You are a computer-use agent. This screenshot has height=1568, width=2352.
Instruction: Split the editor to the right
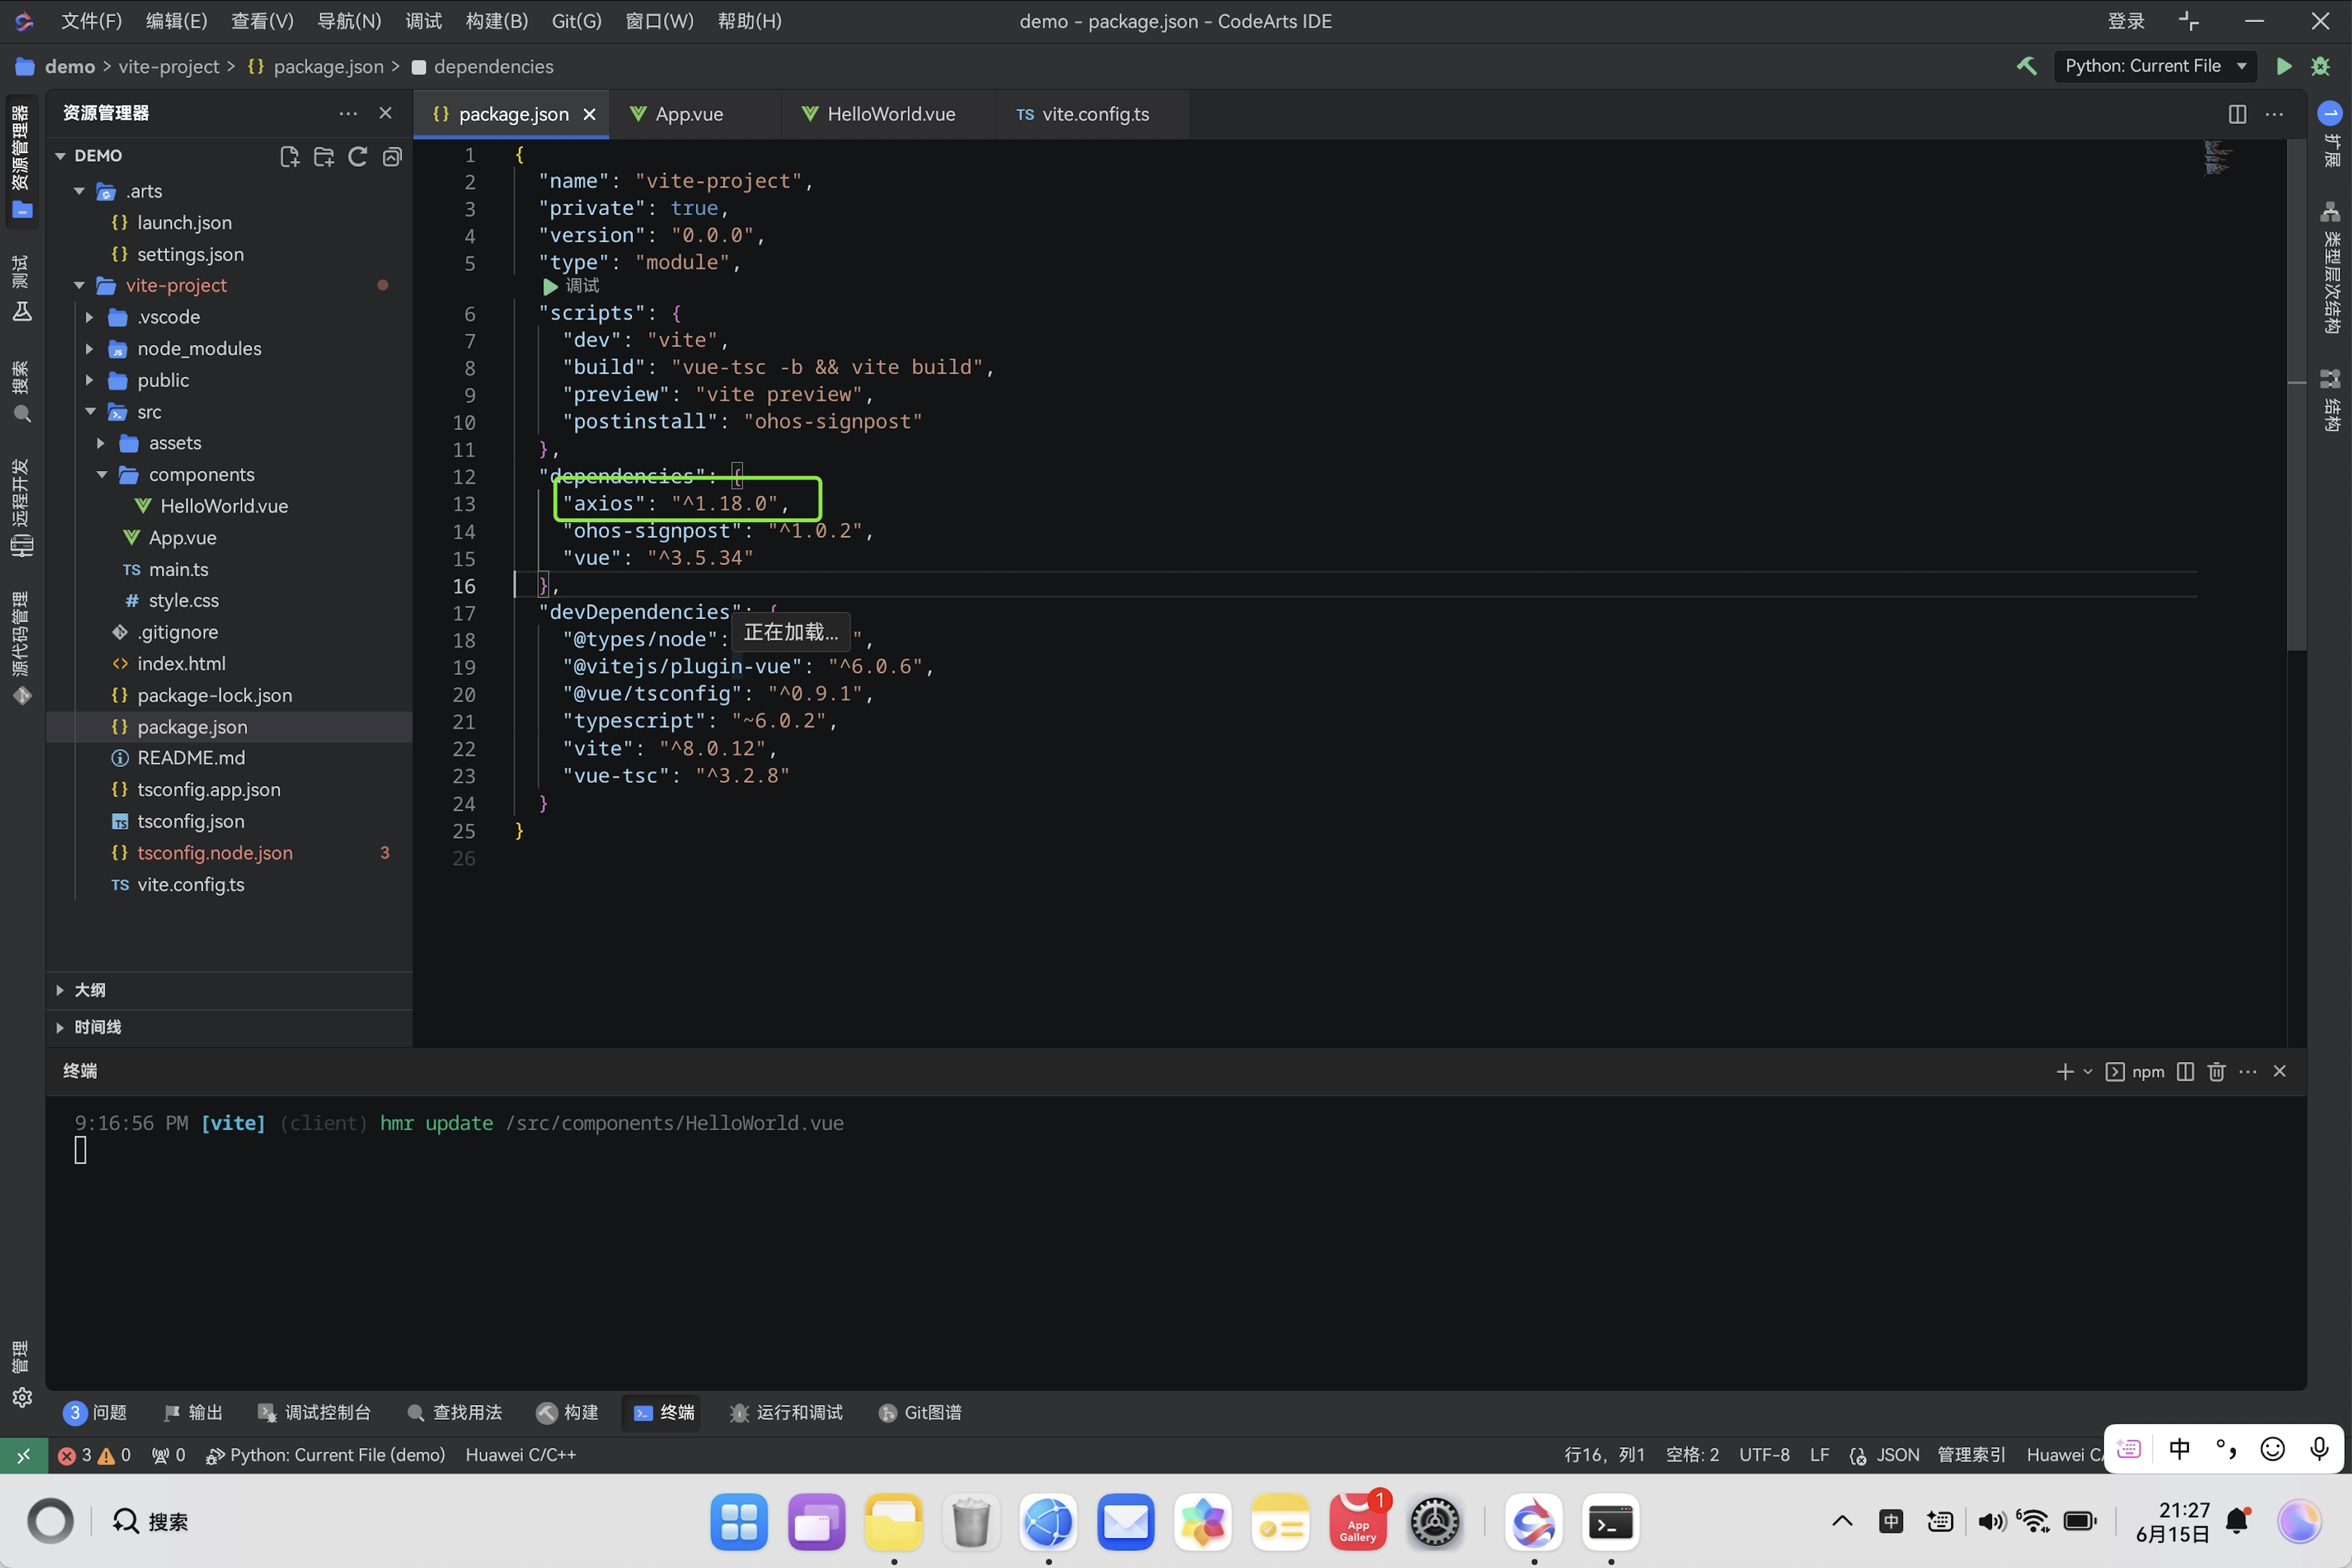click(2238, 114)
